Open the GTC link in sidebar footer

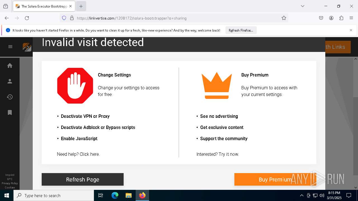10,179
